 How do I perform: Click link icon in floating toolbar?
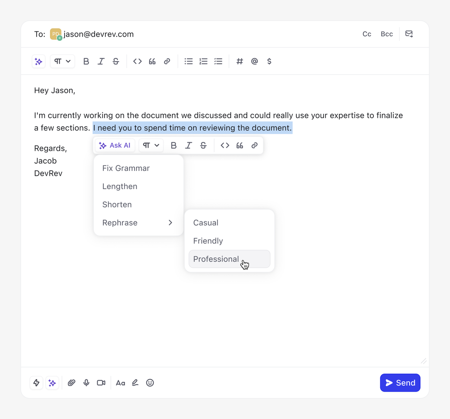(x=255, y=145)
